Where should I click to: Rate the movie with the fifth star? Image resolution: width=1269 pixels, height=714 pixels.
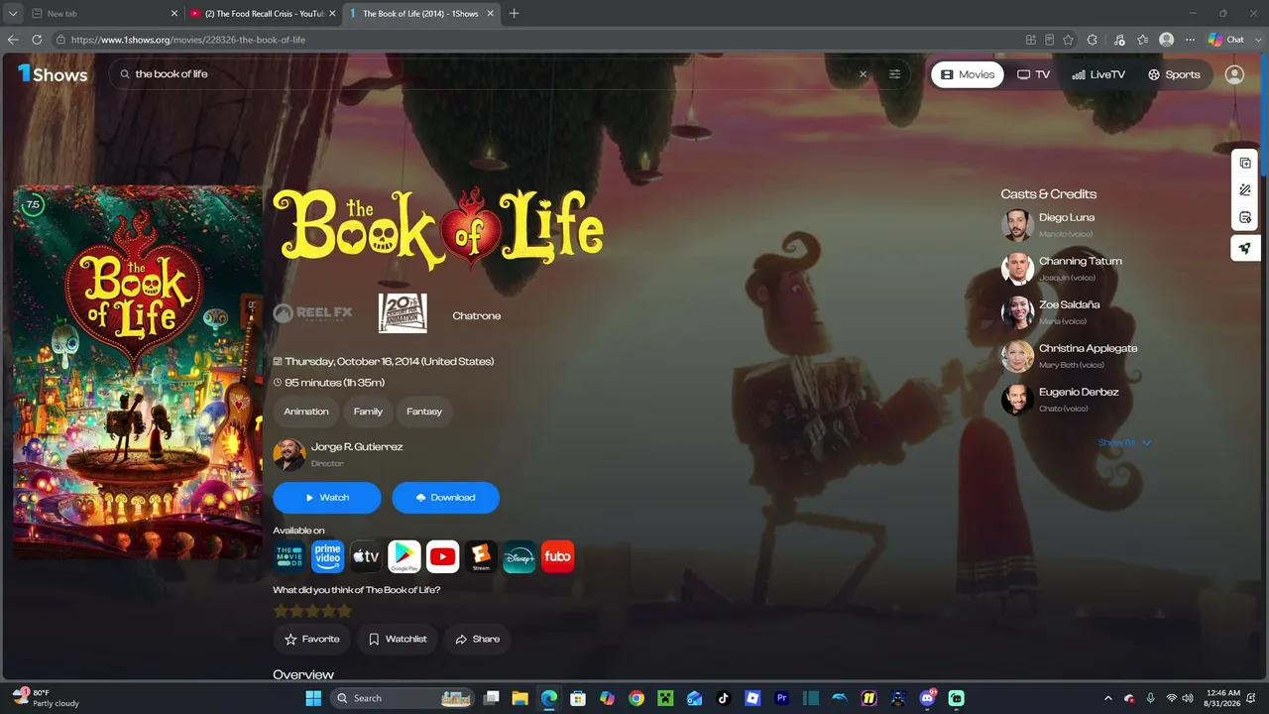(x=345, y=611)
